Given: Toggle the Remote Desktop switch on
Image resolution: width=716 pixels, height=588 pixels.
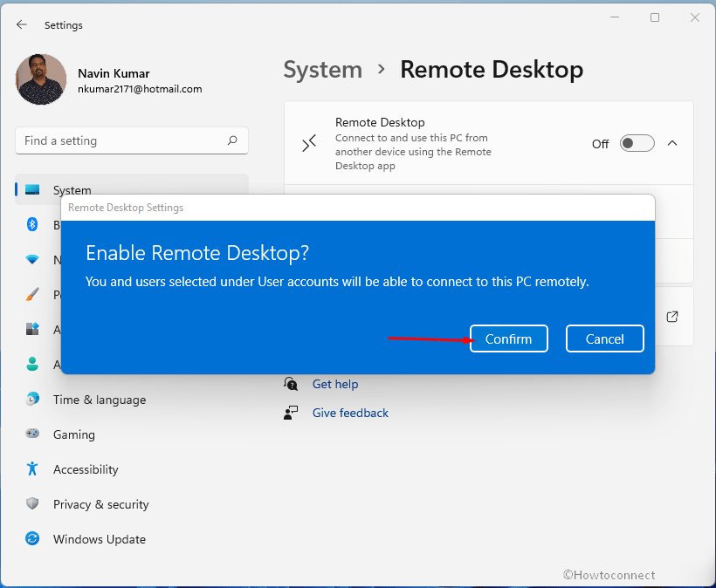Looking at the screenshot, I should coord(637,144).
